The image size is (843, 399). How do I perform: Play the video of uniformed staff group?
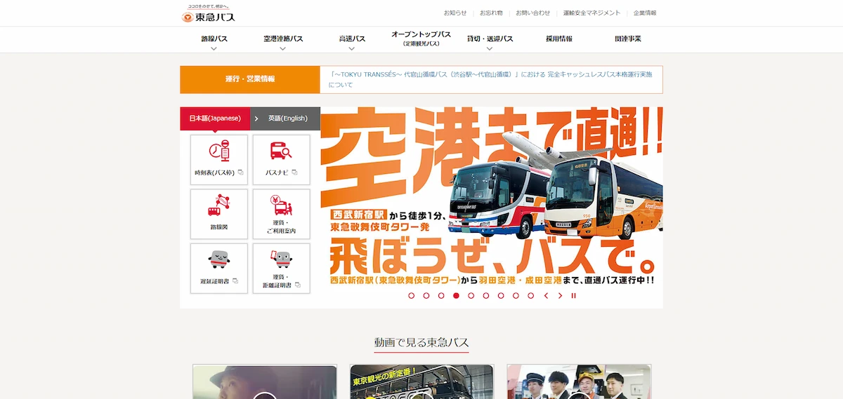tap(579, 382)
